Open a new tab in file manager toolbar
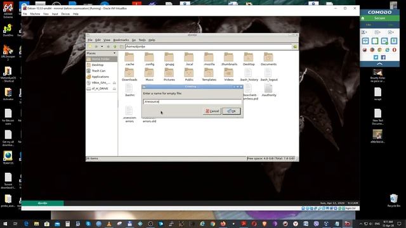Screen dimensions: 406x228 (x=90, y=47)
